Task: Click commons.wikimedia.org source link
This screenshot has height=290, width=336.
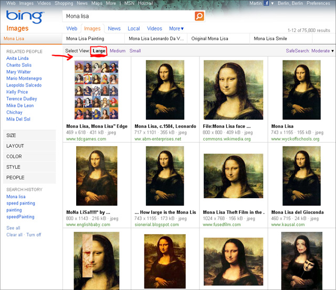Action: [227, 139]
